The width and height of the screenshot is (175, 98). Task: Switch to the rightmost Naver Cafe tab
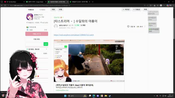coord(80,2)
